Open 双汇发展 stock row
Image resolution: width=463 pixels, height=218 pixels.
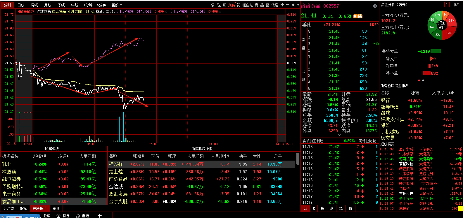tap(202, 194)
